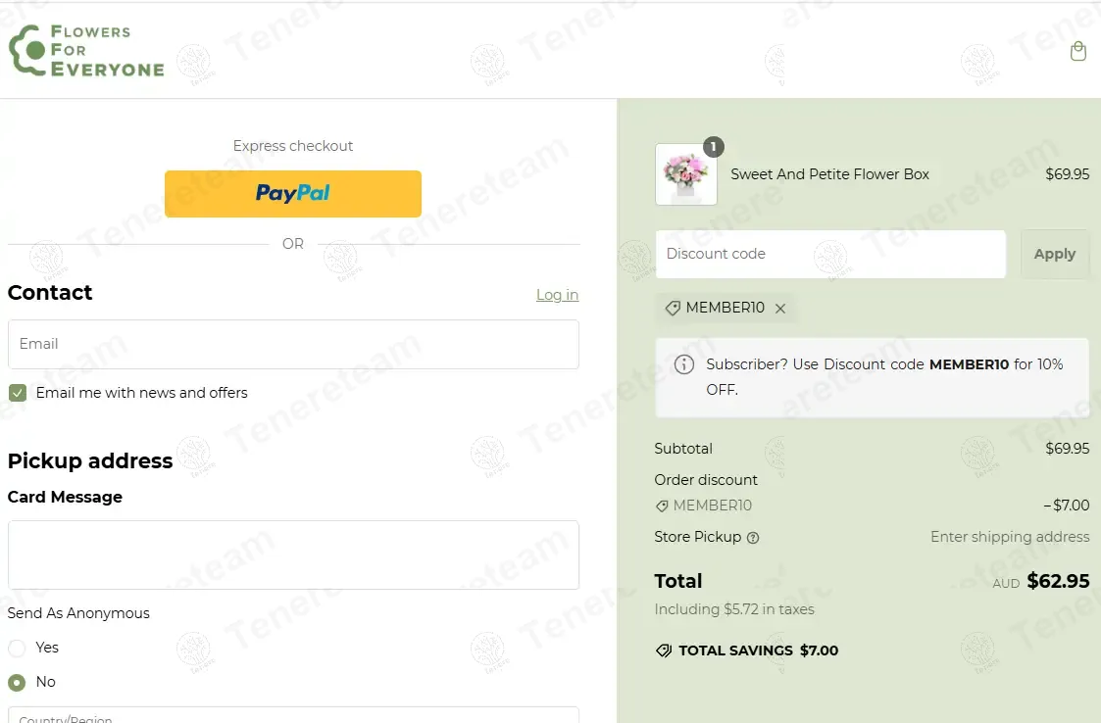The image size is (1101, 723).
Task: Click the Card Message text area
Action: coord(293,554)
